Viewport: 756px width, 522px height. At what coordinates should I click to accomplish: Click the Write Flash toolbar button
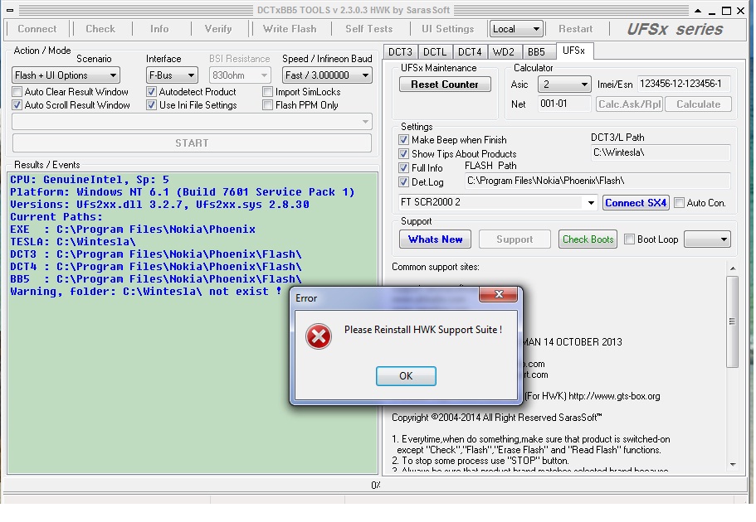click(290, 29)
